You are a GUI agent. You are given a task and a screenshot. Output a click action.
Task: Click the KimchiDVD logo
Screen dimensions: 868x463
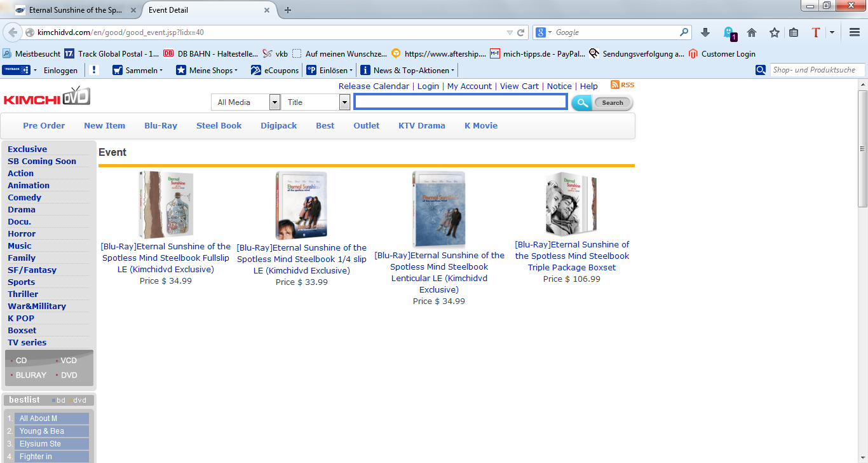tap(47, 97)
